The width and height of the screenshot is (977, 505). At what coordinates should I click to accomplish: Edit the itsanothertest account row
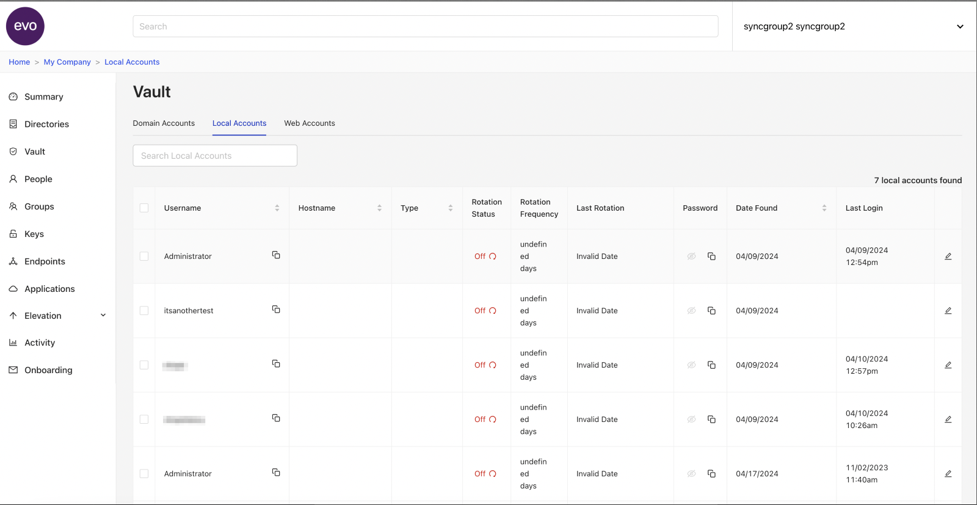948,311
